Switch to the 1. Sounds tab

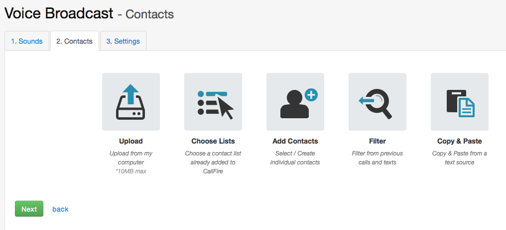click(27, 41)
